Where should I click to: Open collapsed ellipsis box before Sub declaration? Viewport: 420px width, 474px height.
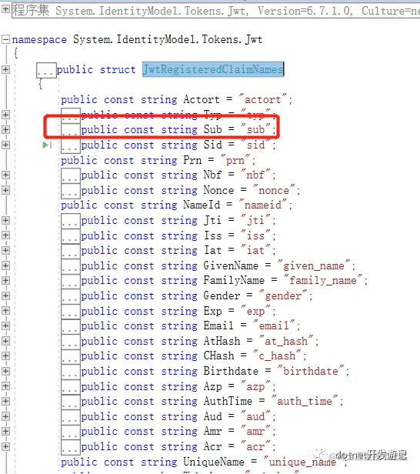(71, 131)
